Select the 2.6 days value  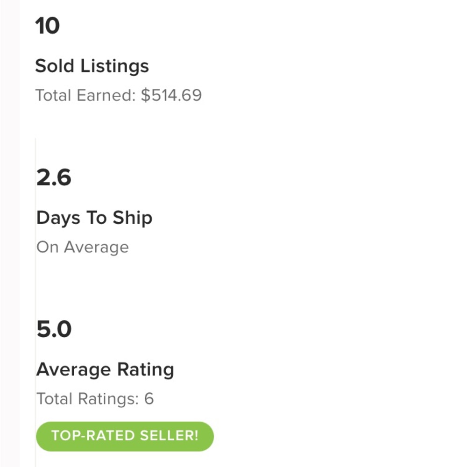(x=54, y=177)
